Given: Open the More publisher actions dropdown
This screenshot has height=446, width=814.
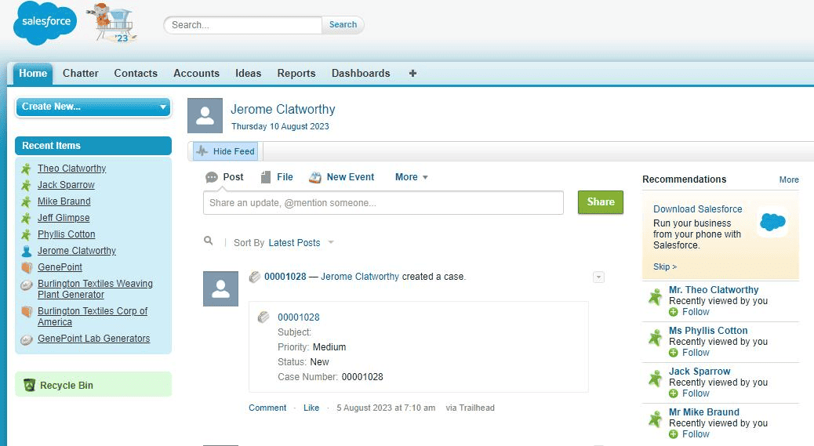Looking at the screenshot, I should pyautogui.click(x=411, y=177).
